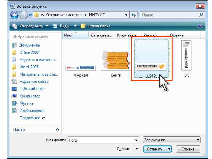
Task: Sort by Дата съемки column header
Action: (102, 35)
